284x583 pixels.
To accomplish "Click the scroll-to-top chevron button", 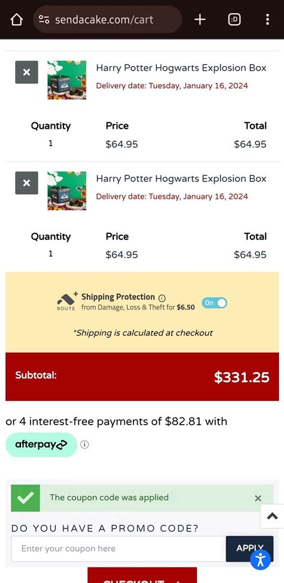I will [272, 516].
